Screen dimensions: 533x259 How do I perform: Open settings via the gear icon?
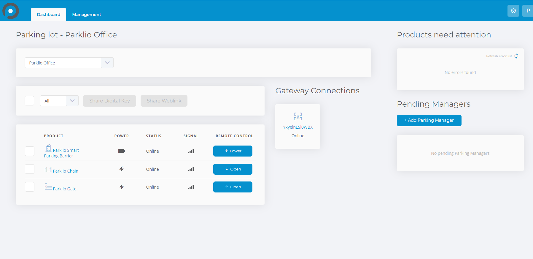[x=513, y=11]
